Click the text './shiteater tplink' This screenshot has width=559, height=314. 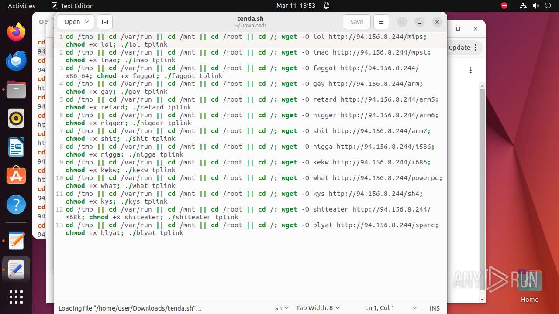pyautogui.click(x=203, y=217)
